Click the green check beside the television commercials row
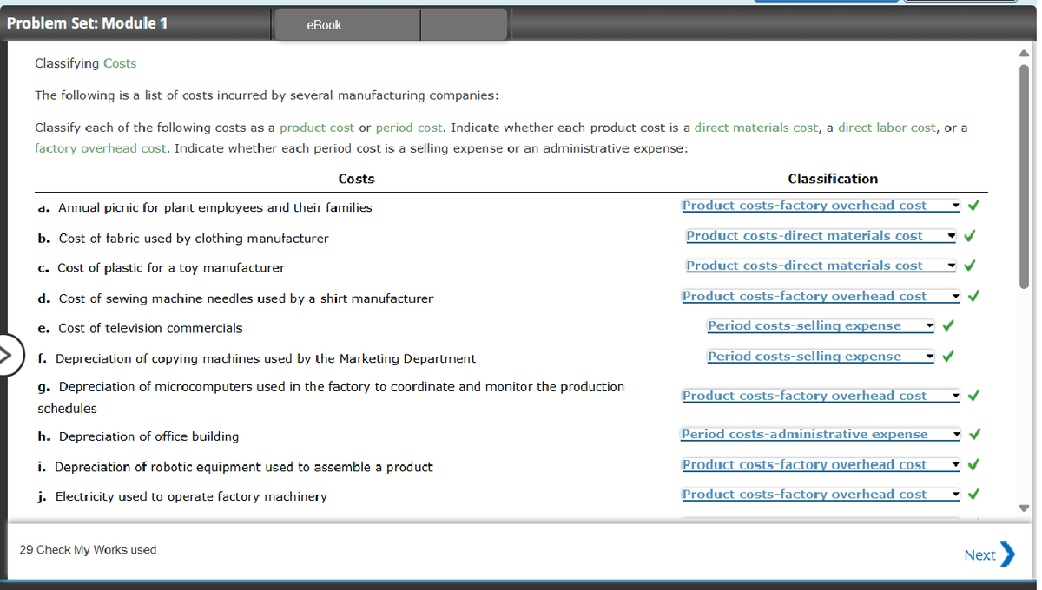This screenshot has height=590, width=1042. [948, 326]
